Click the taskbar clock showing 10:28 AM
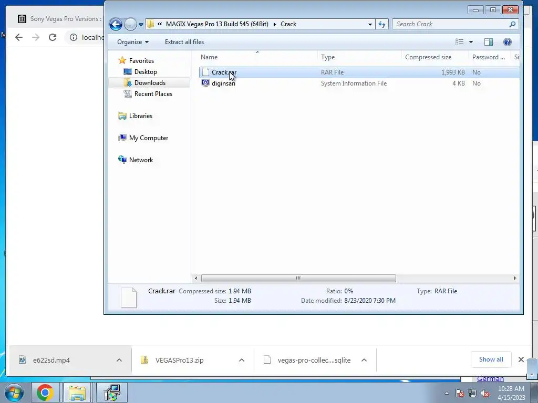 (511, 393)
